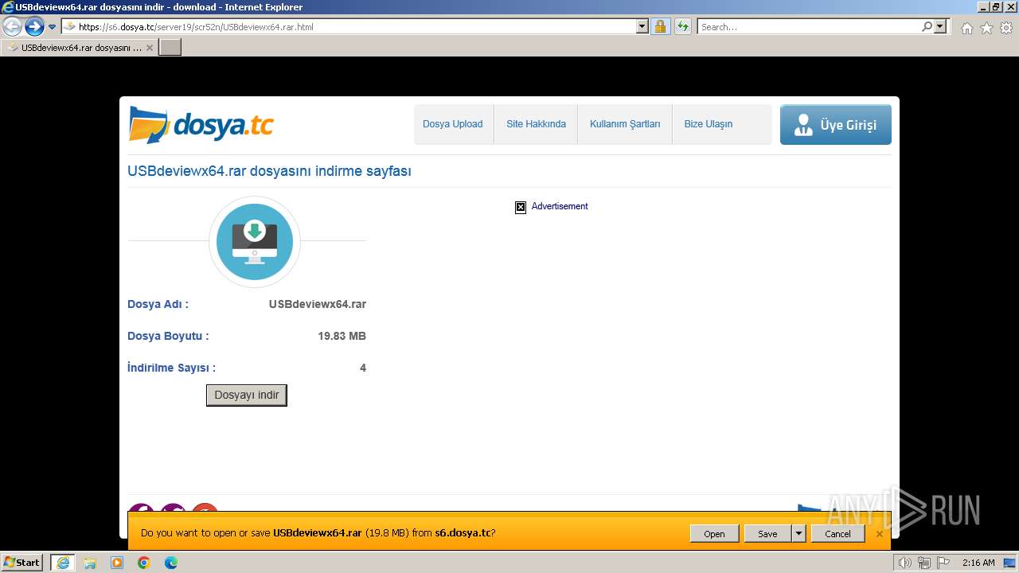Open File Explorer folder icon in taskbar

pos(90,563)
